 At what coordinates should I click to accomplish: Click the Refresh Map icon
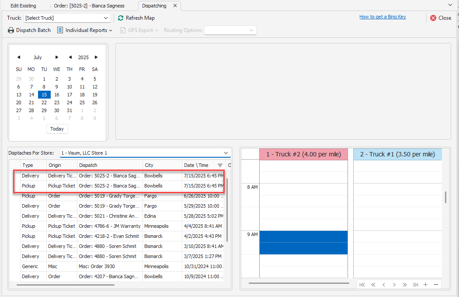(x=121, y=18)
